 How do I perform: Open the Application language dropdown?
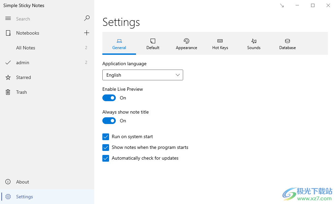pyautogui.click(x=143, y=75)
